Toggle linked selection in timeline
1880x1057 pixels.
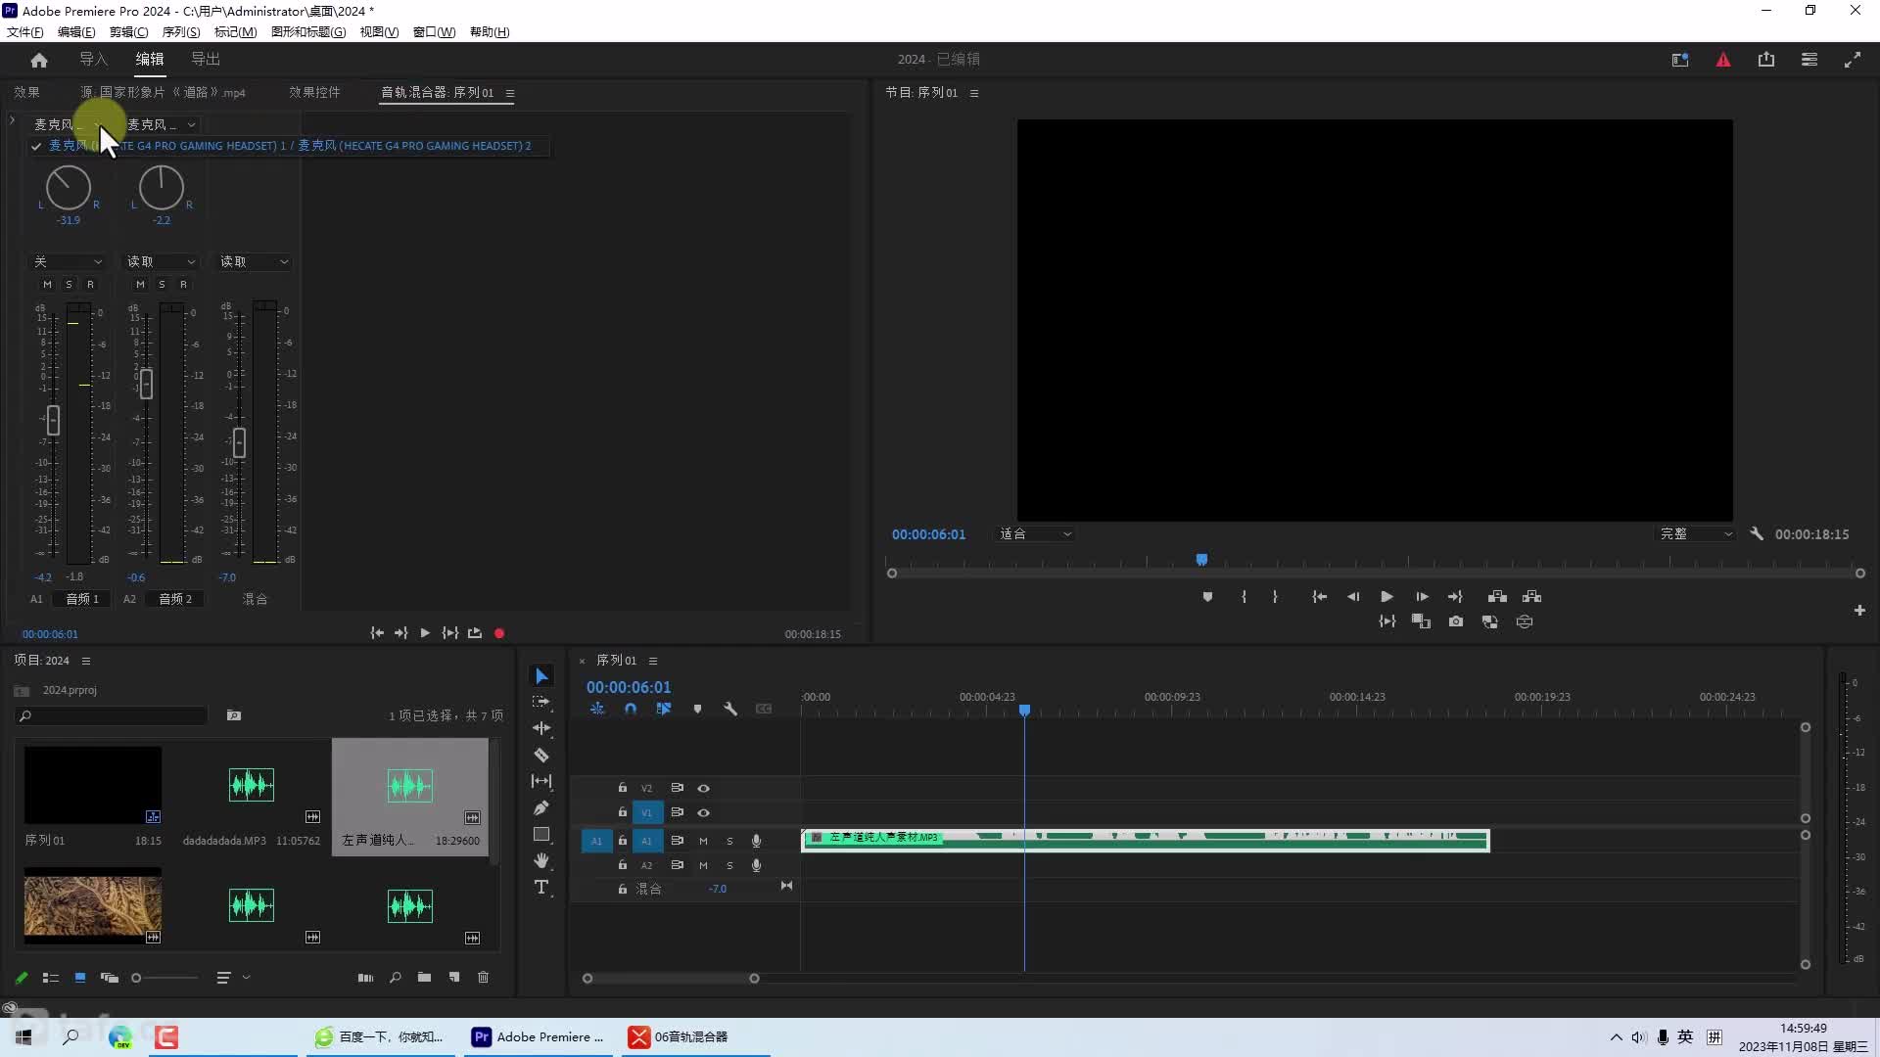coord(664,709)
